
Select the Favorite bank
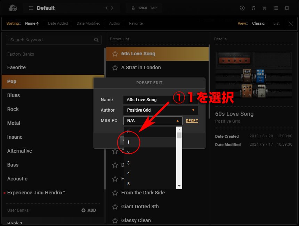(x=53, y=67)
